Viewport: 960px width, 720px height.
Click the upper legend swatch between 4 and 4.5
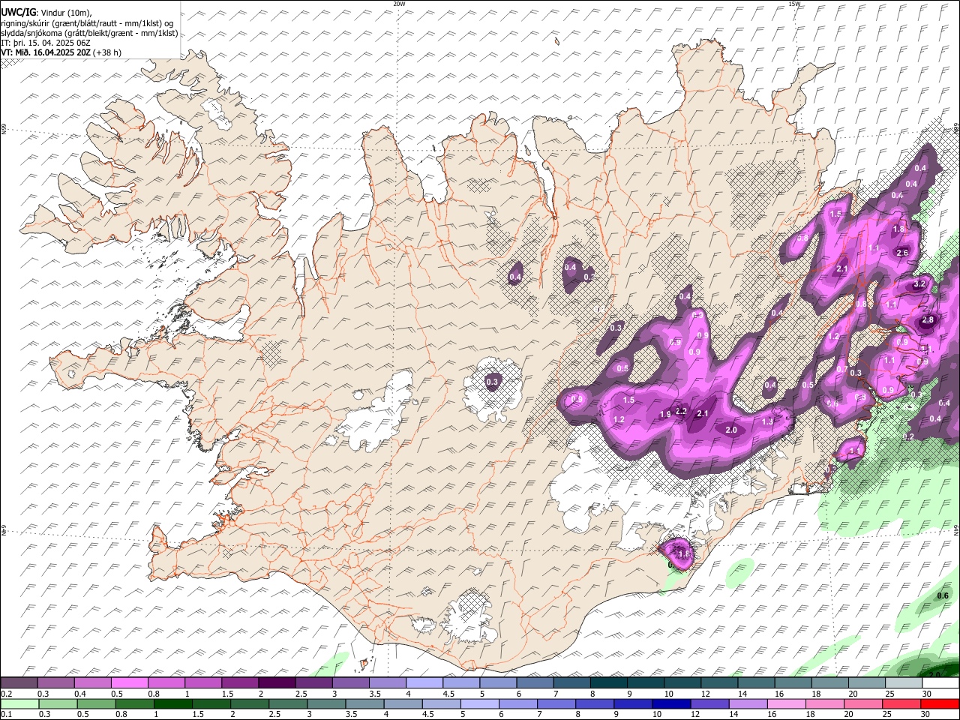[x=424, y=683]
